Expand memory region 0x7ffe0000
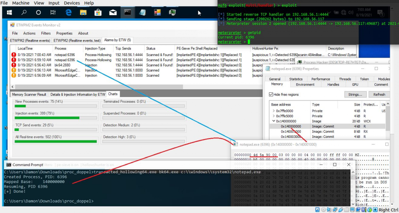This screenshot has width=399, height=213. pyautogui.click(x=274, y=111)
